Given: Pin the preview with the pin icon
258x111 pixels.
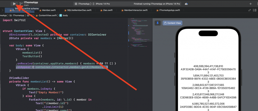Looking at the screenshot, I should (x=157, y=23).
